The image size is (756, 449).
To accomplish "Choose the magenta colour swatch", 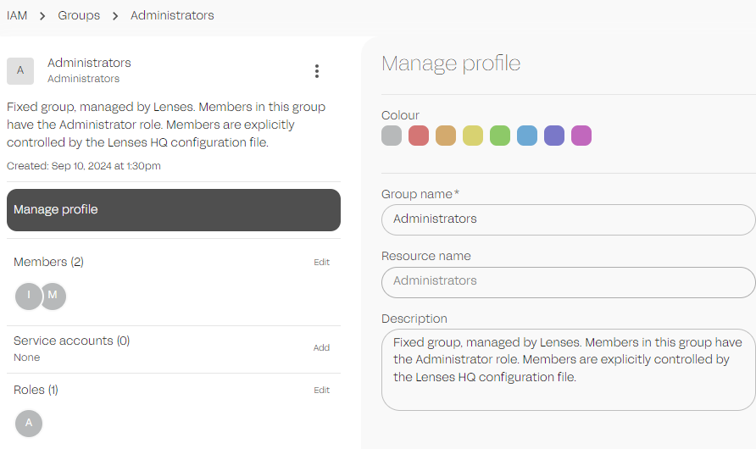I will (x=581, y=136).
